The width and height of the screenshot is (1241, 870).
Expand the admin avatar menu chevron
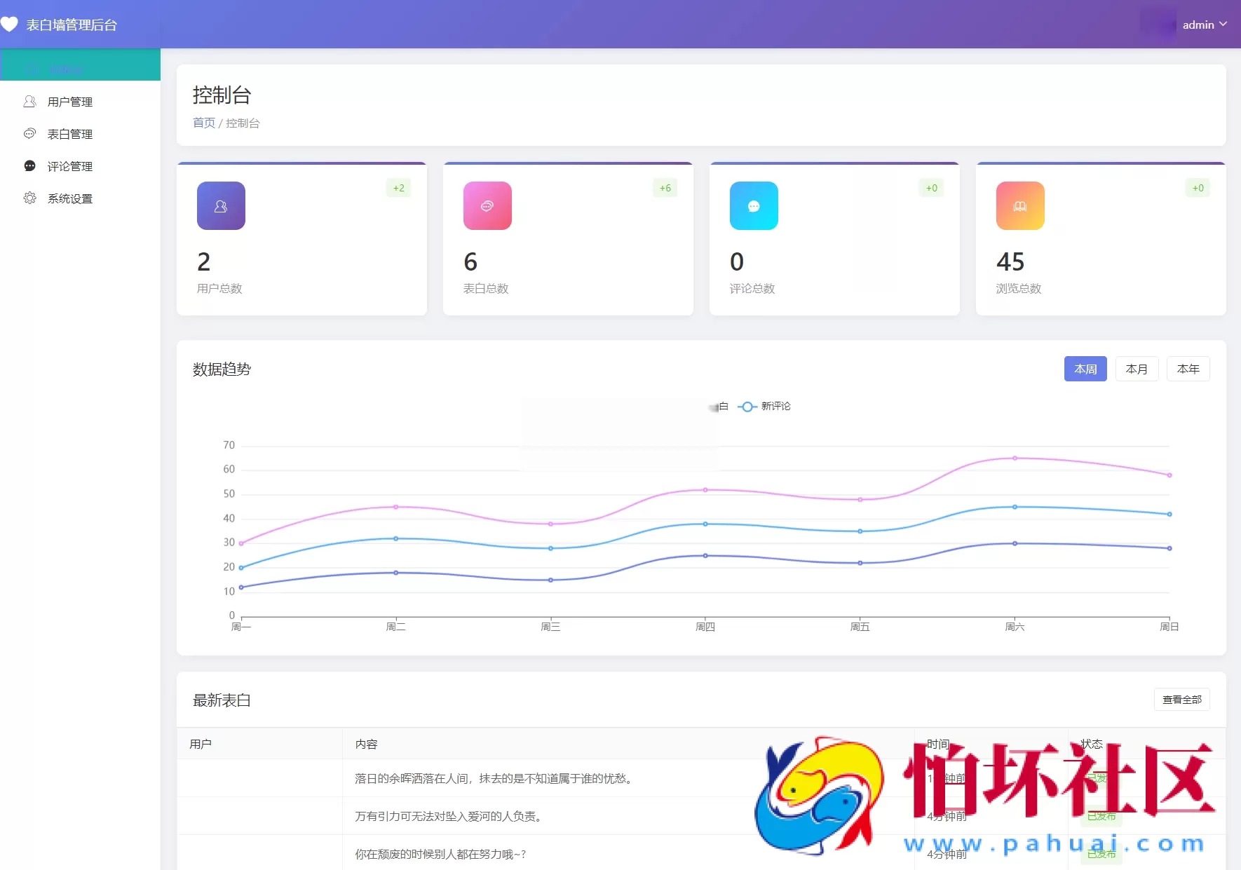tap(1224, 24)
